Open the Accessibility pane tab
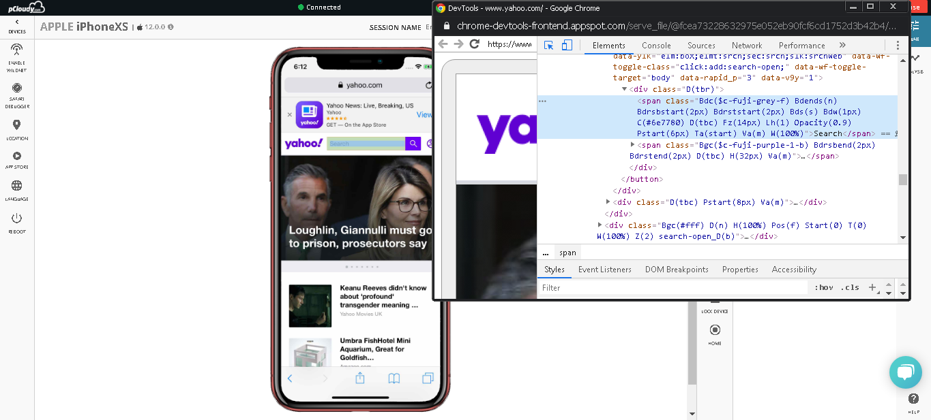The width and height of the screenshot is (931, 420). [794, 270]
